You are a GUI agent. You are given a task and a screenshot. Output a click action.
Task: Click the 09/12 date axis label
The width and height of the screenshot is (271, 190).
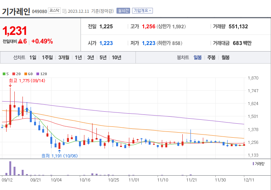click(x=7, y=180)
